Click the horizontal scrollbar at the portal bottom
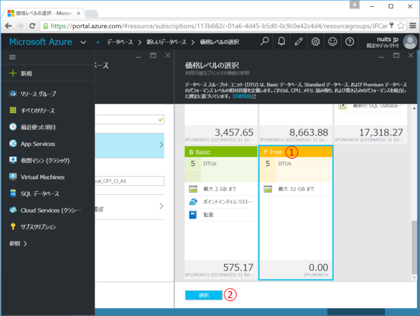Image resolution: width=420 pixels, height=316 pixels. coord(356,312)
